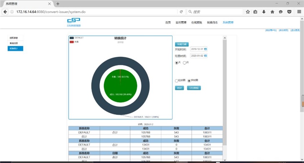Image resolution: width=304 pixels, height=163 pixels.
Task: Select the 月 (month) radio option
Action: [x=185, y=63]
